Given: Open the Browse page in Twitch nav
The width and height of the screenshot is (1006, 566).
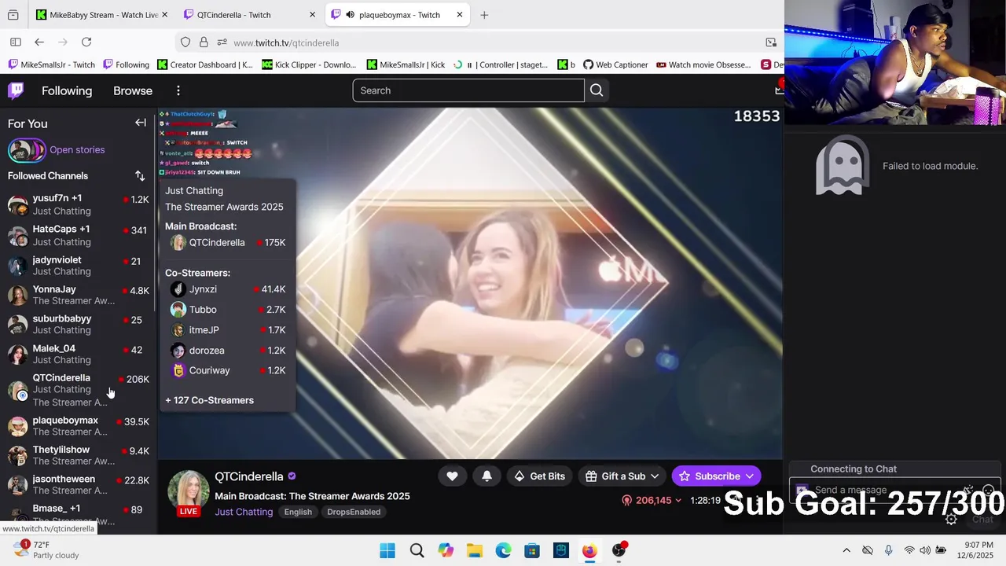Looking at the screenshot, I should [x=133, y=90].
